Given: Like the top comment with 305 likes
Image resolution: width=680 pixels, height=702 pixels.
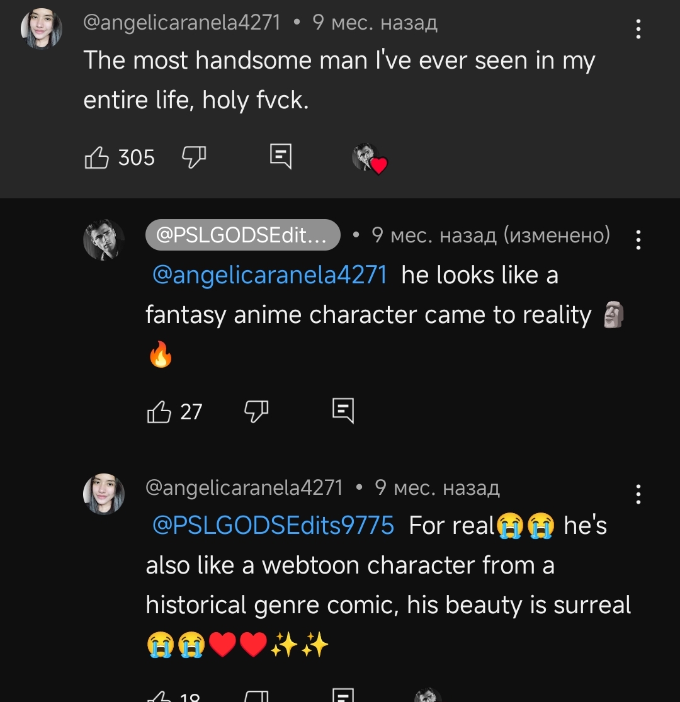Looking at the screenshot, I should 96,157.
